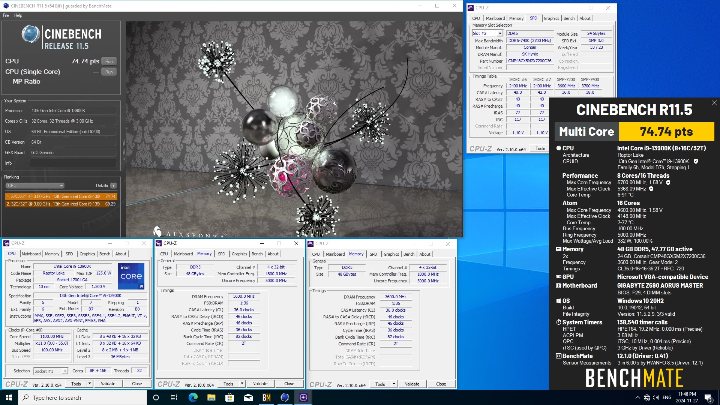
Task: Click Close in the right Memory window
Action: [x=441, y=384]
